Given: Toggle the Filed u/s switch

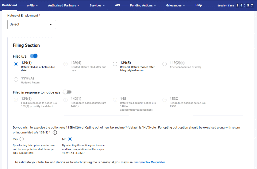Looking at the screenshot, I should tap(34, 56).
